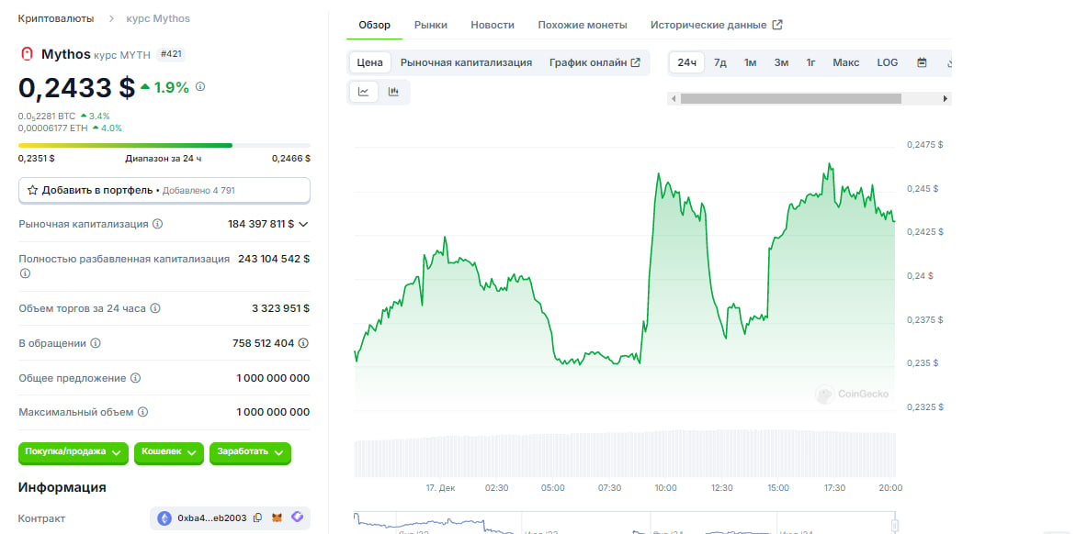Click the Mythos coin logo icon
This screenshot has height=534, width=1076.
point(27,55)
